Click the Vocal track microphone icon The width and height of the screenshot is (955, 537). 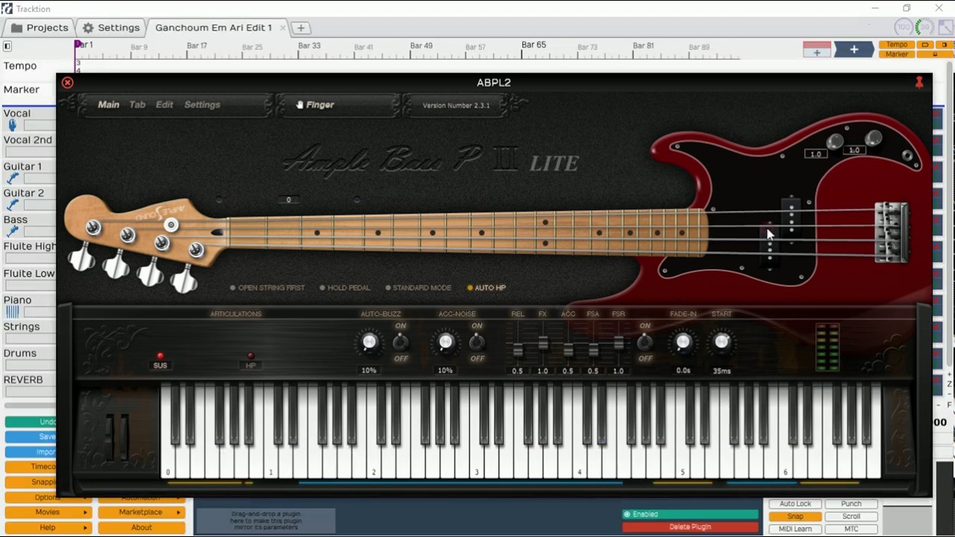click(x=12, y=126)
